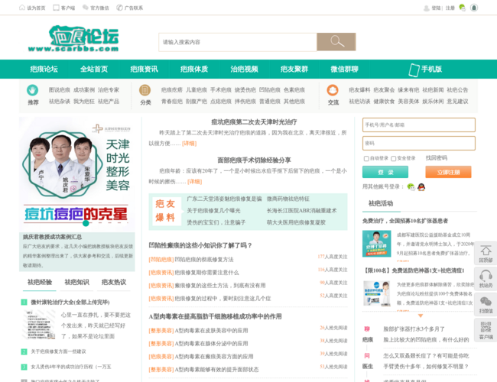The height and width of the screenshot is (382, 497).
Task: Open the 客户端 QR code widget
Action: (486, 329)
